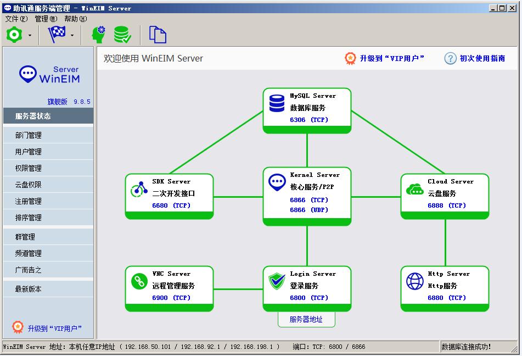522x356 pixels.
Task: Click the checkered flag toolbar icon
Action: (x=57, y=34)
